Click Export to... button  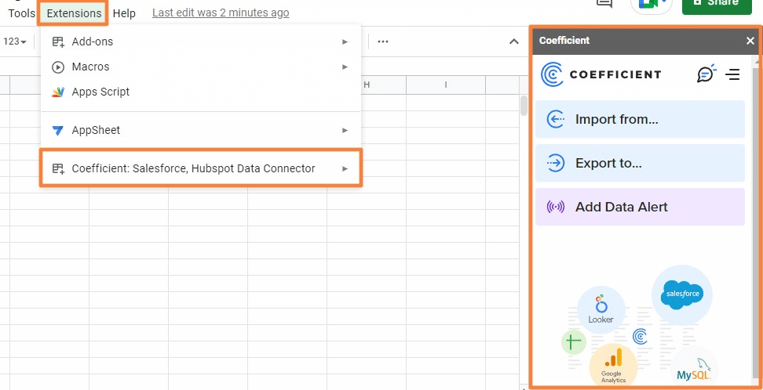[x=640, y=163]
